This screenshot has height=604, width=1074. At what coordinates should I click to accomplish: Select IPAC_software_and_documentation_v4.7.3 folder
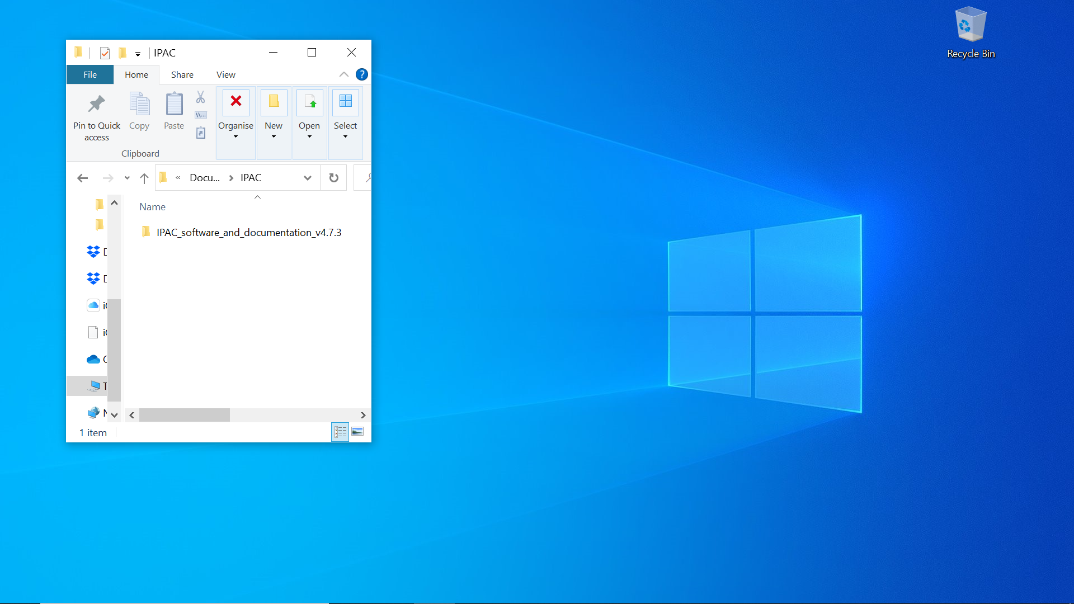(x=248, y=233)
